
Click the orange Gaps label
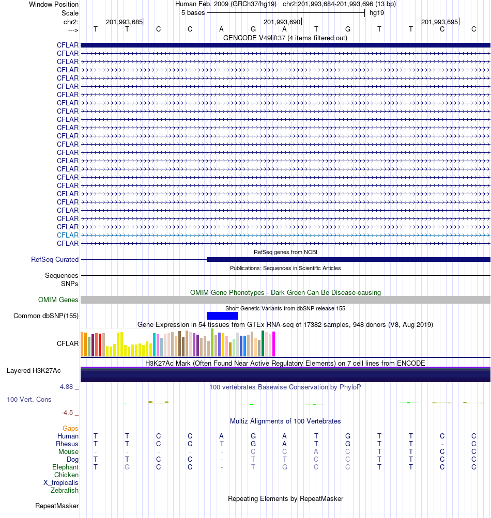(70, 428)
